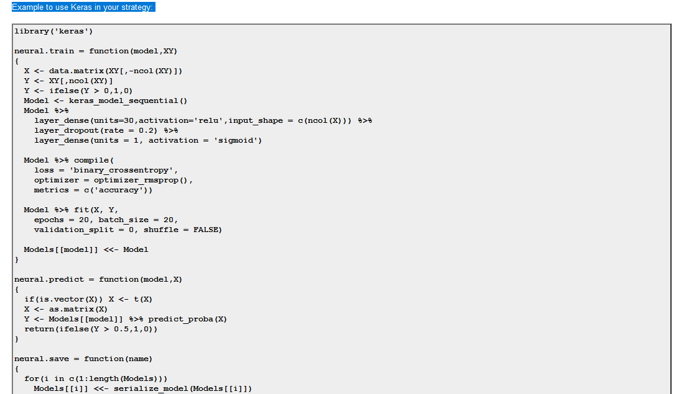
Task: Place cursor on the neural.save function definition
Action: click(83, 359)
